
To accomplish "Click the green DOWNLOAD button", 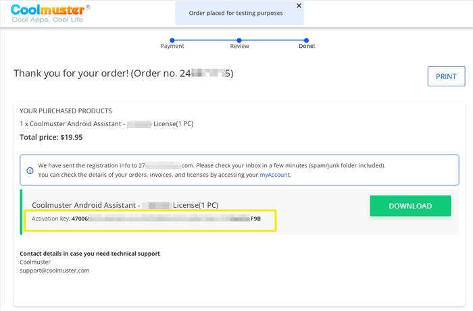I will click(x=410, y=206).
